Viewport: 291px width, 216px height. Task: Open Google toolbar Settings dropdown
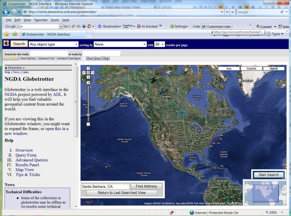(179, 27)
